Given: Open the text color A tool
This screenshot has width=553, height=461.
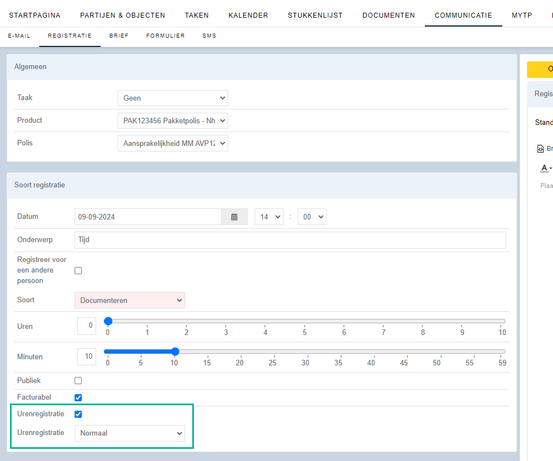Looking at the screenshot, I should [545, 169].
